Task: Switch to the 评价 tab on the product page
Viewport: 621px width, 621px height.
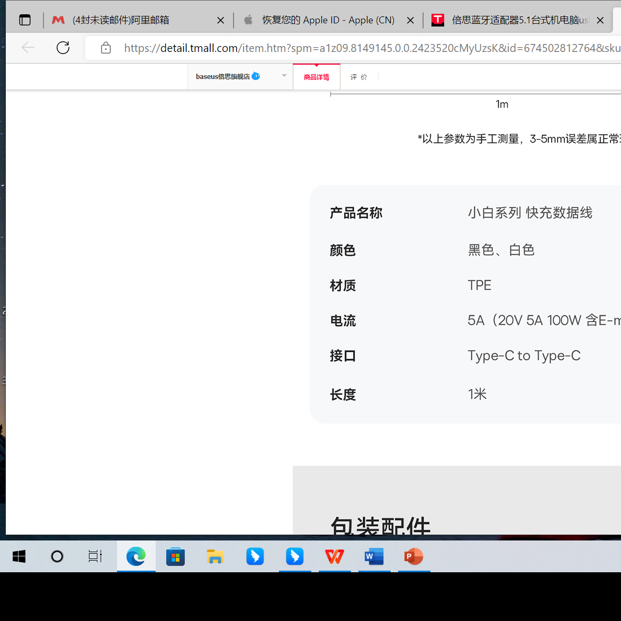Action: point(359,76)
